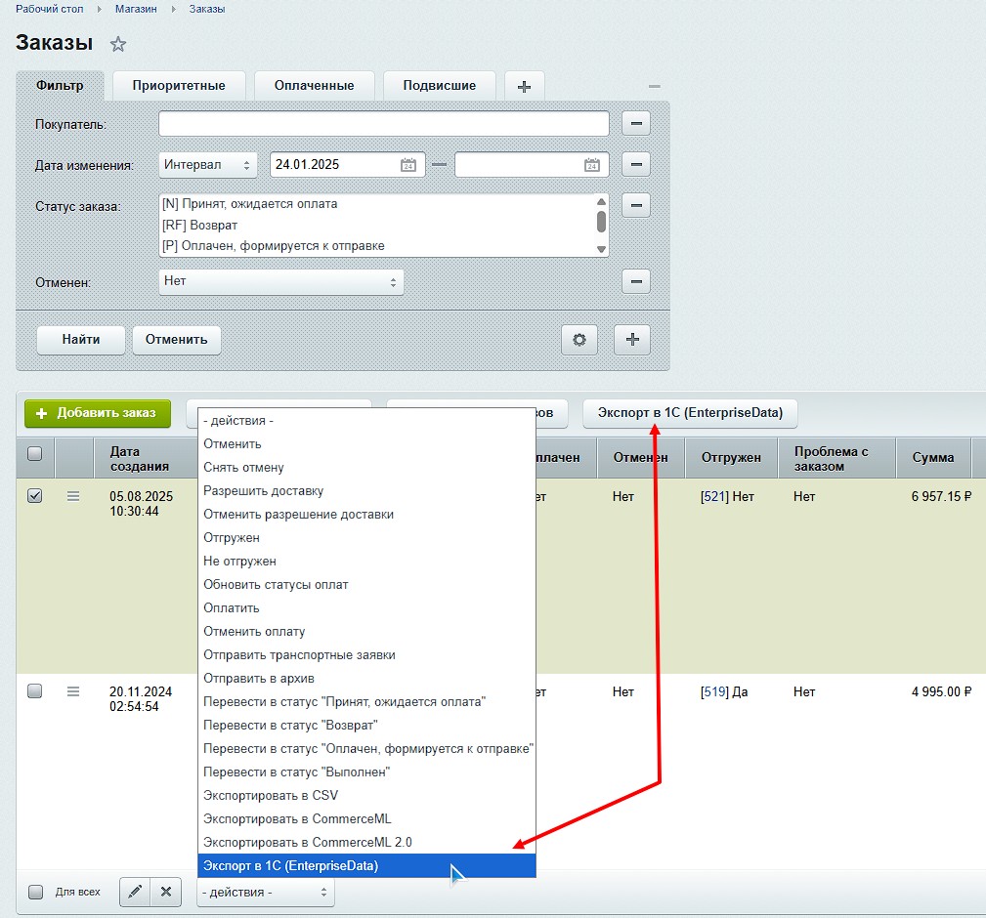Screen dimensions: 986x918
Task: Open the действия dropdown in footer
Action: tap(265, 892)
